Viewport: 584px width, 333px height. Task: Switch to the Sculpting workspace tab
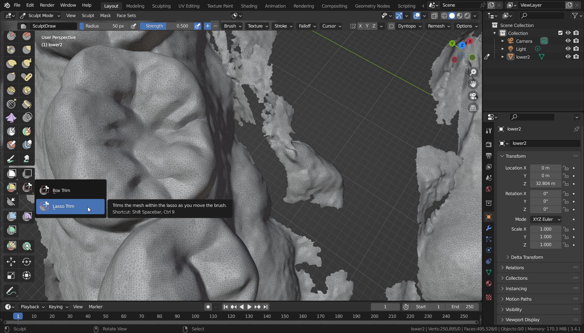point(161,6)
